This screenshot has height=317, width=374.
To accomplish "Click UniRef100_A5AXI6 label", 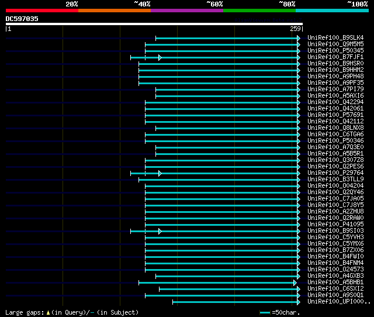I will (335, 96).
